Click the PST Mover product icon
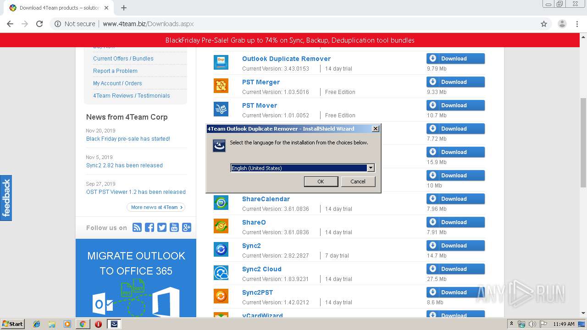 (221, 109)
